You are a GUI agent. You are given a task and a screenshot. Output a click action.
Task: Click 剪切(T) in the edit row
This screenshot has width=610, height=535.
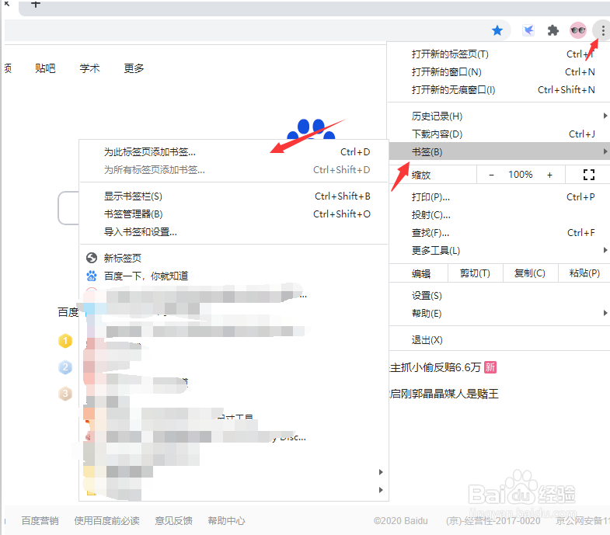click(x=475, y=273)
